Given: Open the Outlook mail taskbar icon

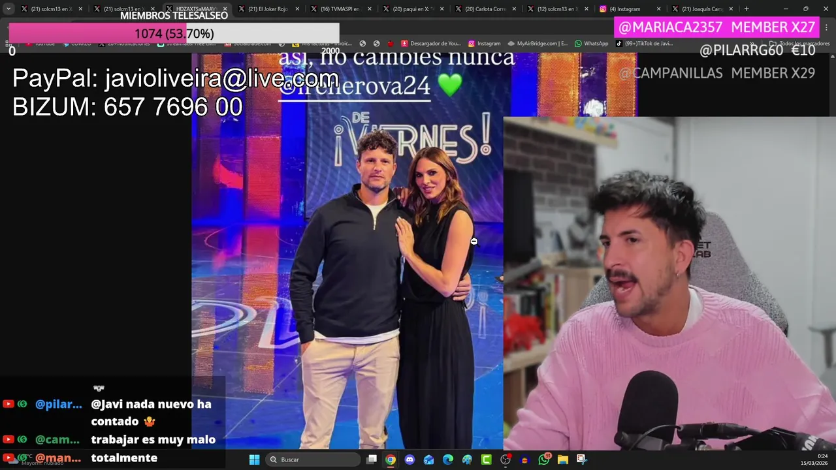Looking at the screenshot, I should 428,460.
